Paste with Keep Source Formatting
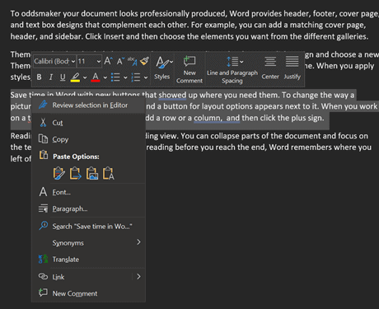The image size is (379, 309). (x=59, y=173)
